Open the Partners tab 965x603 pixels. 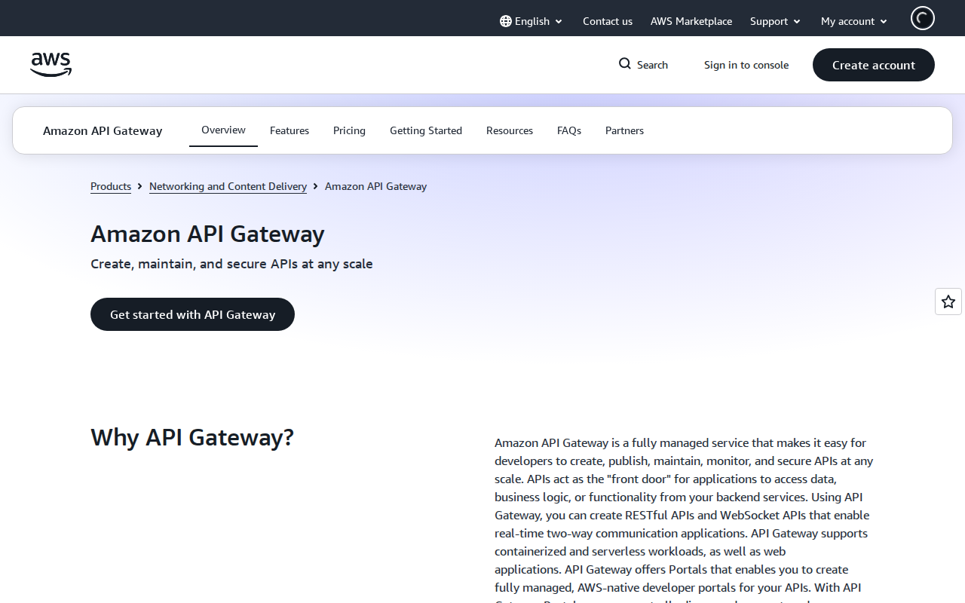pyautogui.click(x=624, y=130)
